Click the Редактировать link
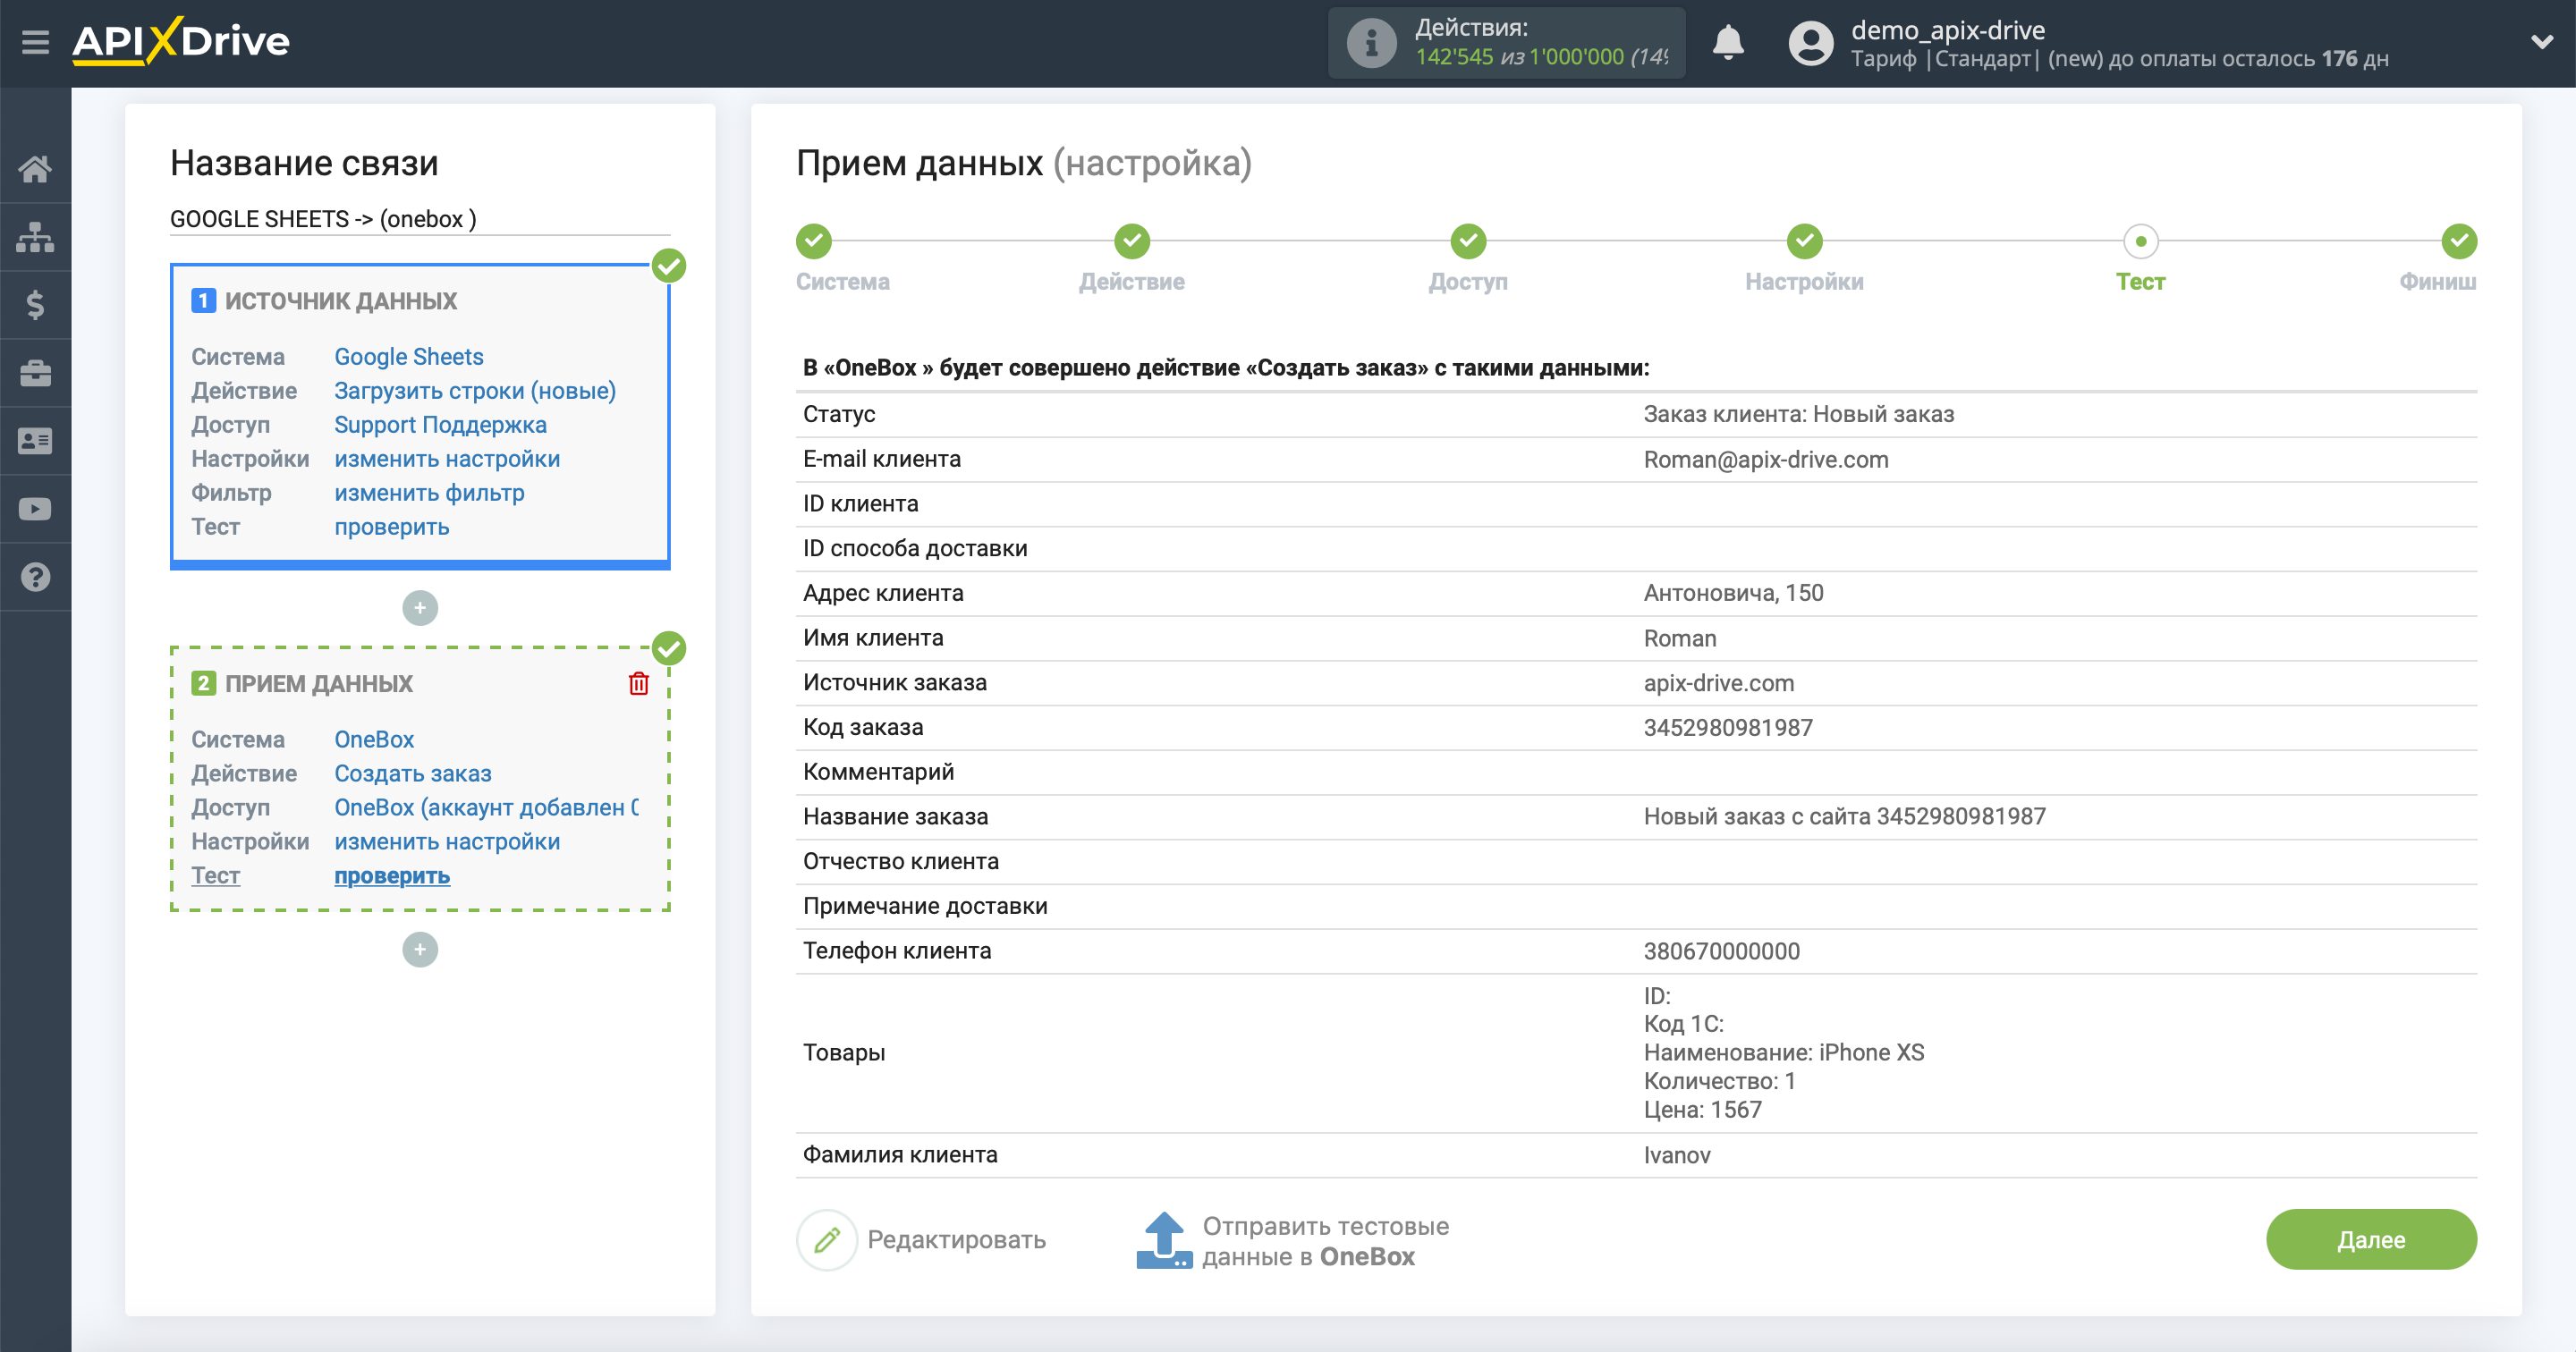Image resolution: width=2576 pixels, height=1352 pixels. [956, 1240]
